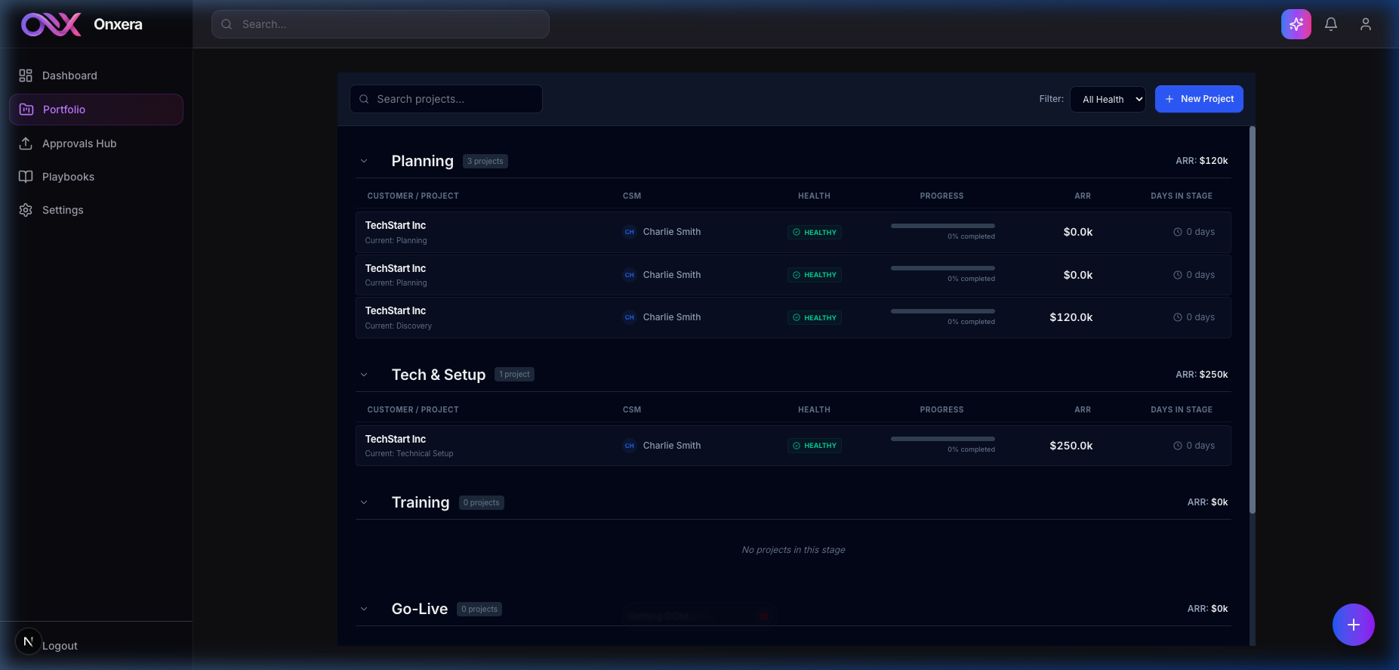Click the Approvals Hub upload icon
The height and width of the screenshot is (670, 1399).
[26, 144]
